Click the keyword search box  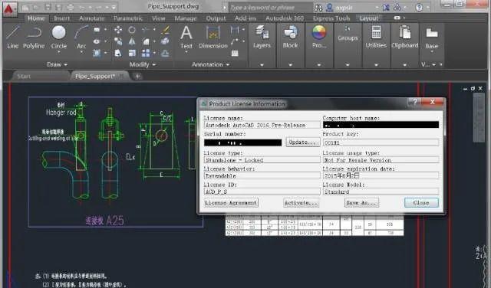[271, 7]
